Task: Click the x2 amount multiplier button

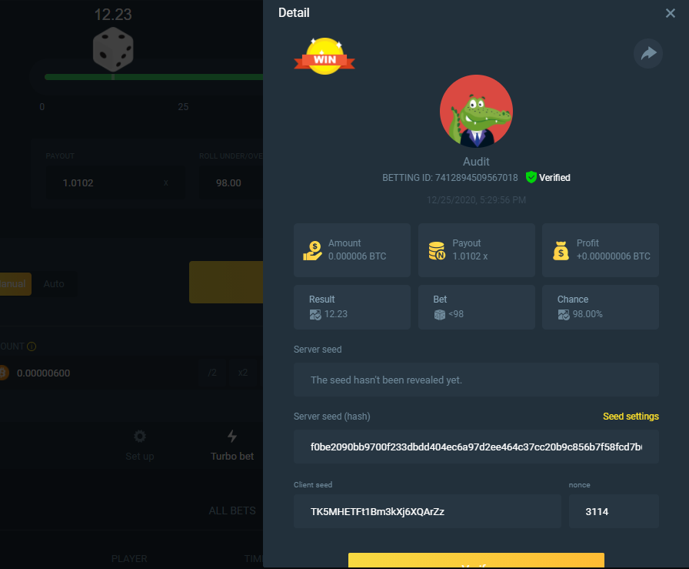Action: click(x=242, y=373)
